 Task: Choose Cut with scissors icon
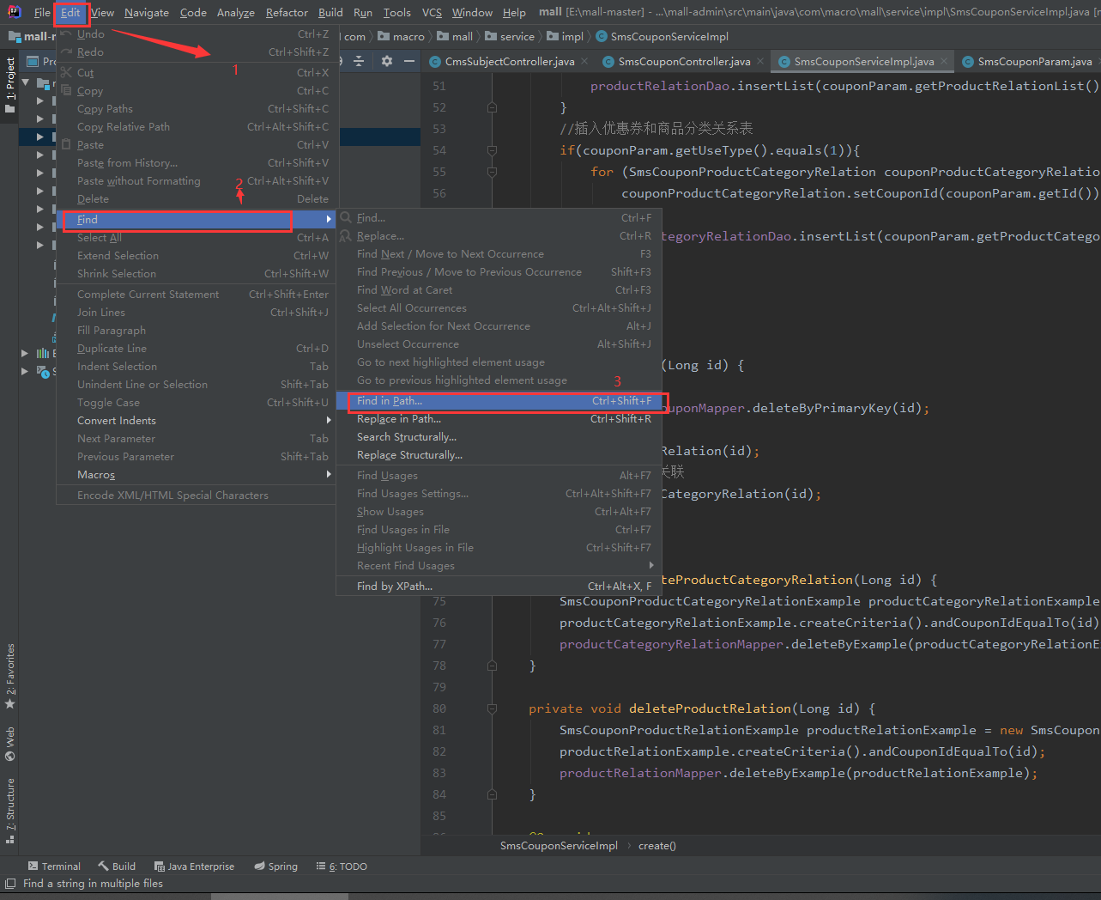point(196,73)
